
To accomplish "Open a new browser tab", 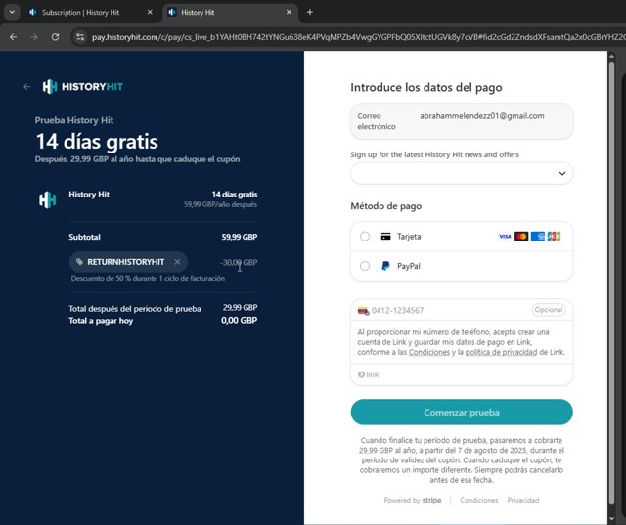I will [310, 12].
